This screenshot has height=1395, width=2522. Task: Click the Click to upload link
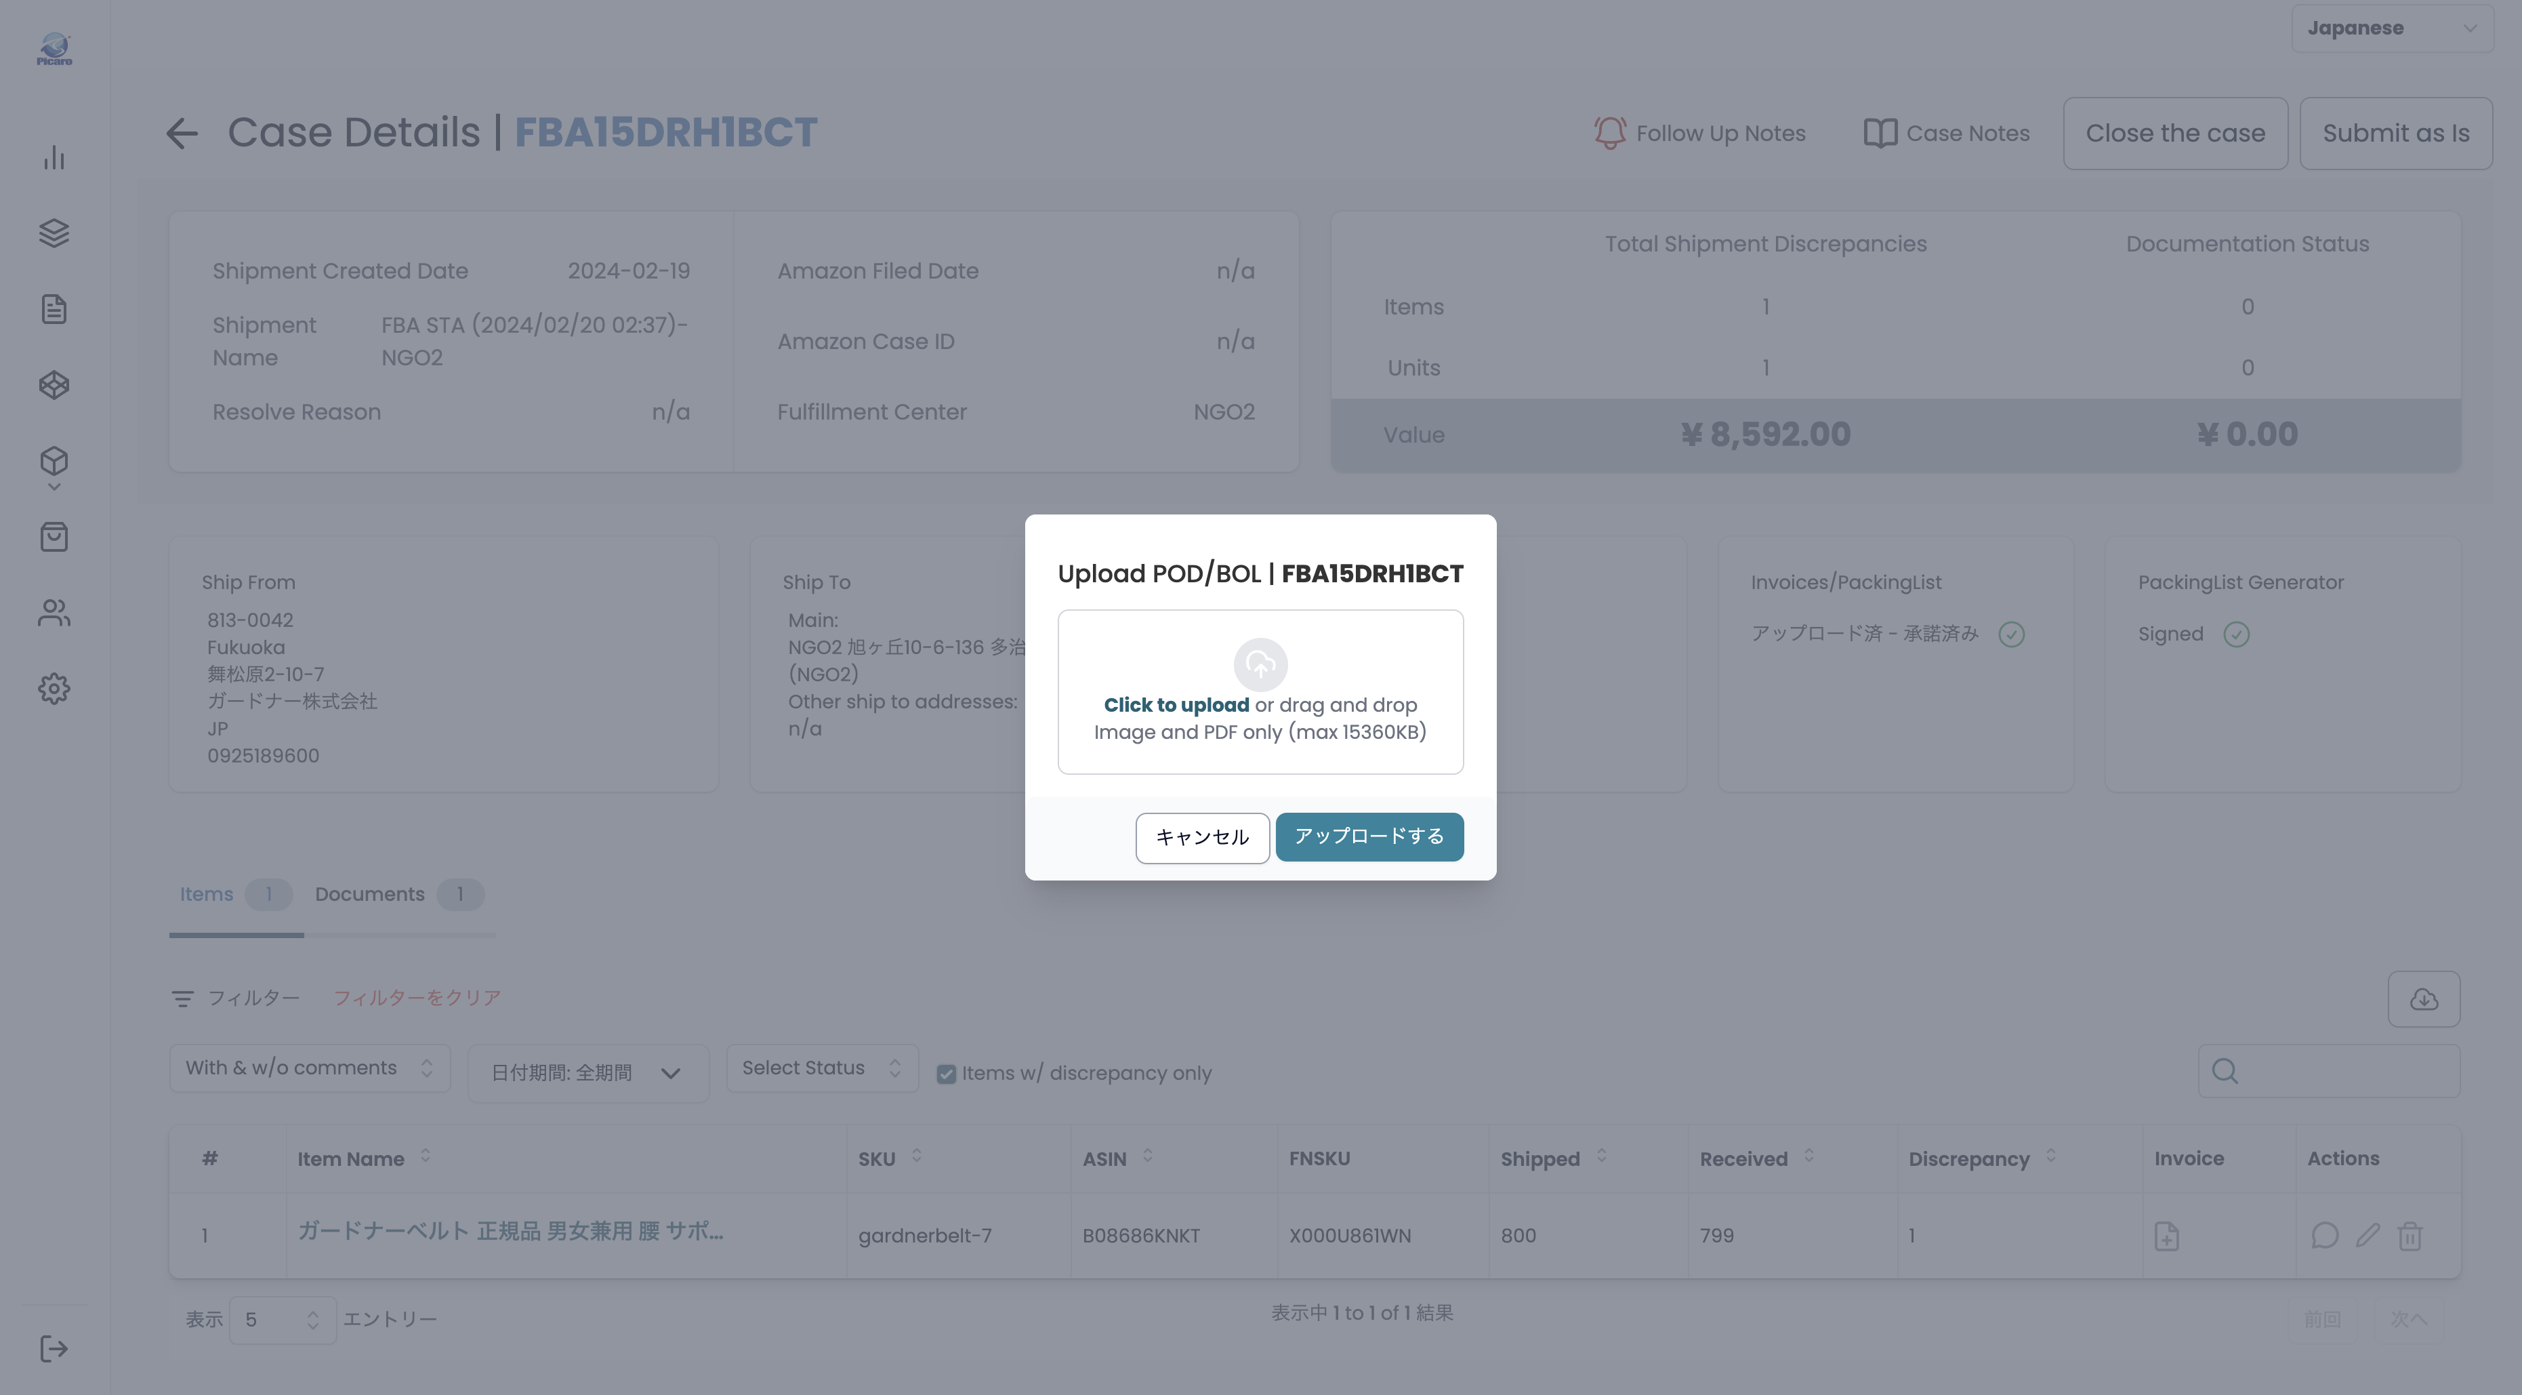tap(1176, 706)
